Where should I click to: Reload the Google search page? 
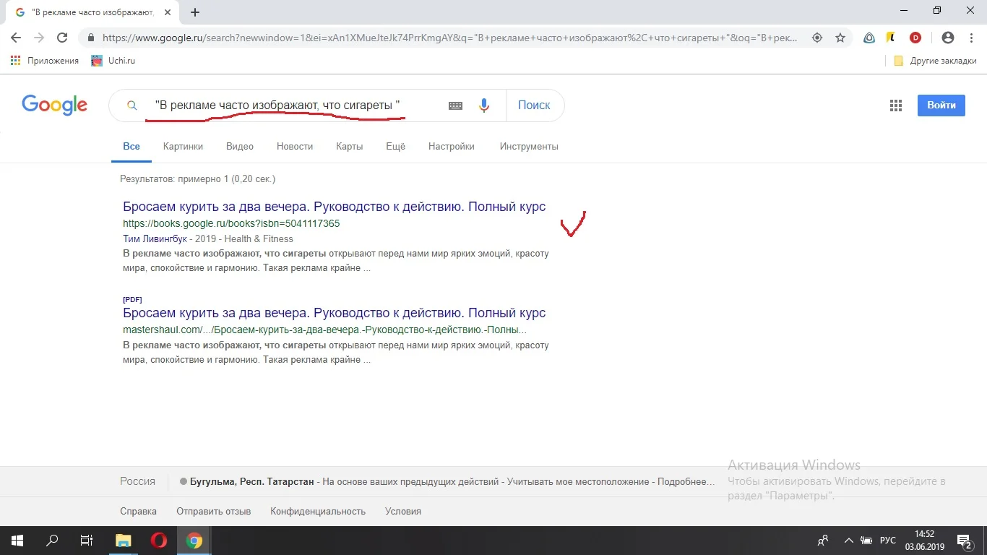point(62,38)
